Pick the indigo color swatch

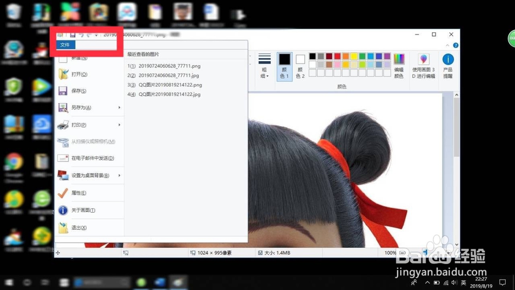click(379, 56)
